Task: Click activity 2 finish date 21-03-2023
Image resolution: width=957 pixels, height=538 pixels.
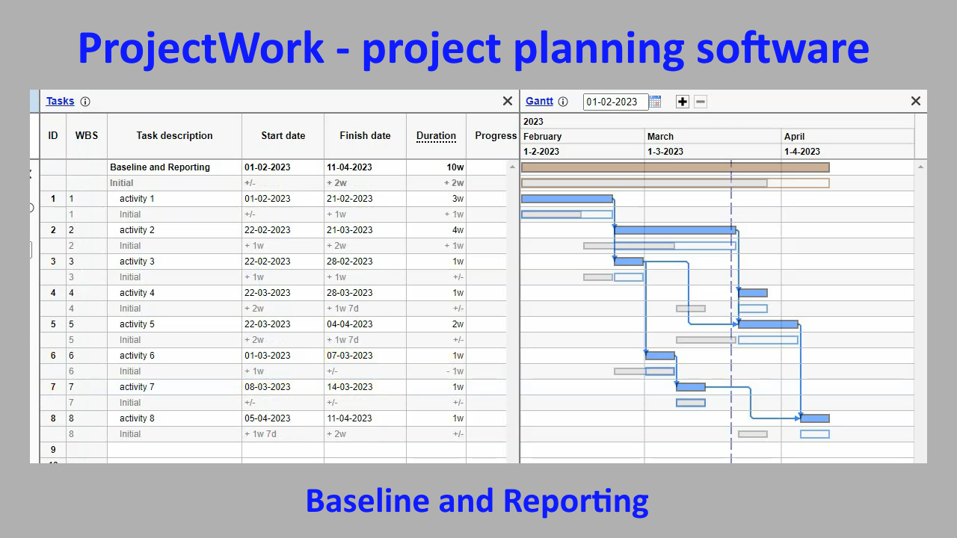Action: point(350,230)
